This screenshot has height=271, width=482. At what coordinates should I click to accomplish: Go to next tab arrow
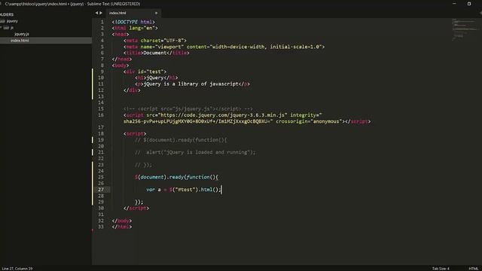[101, 13]
